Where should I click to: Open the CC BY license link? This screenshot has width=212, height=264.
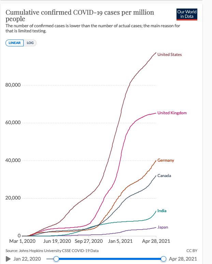point(192,251)
